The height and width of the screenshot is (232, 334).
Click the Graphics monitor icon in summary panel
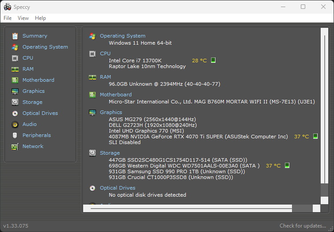(x=92, y=112)
